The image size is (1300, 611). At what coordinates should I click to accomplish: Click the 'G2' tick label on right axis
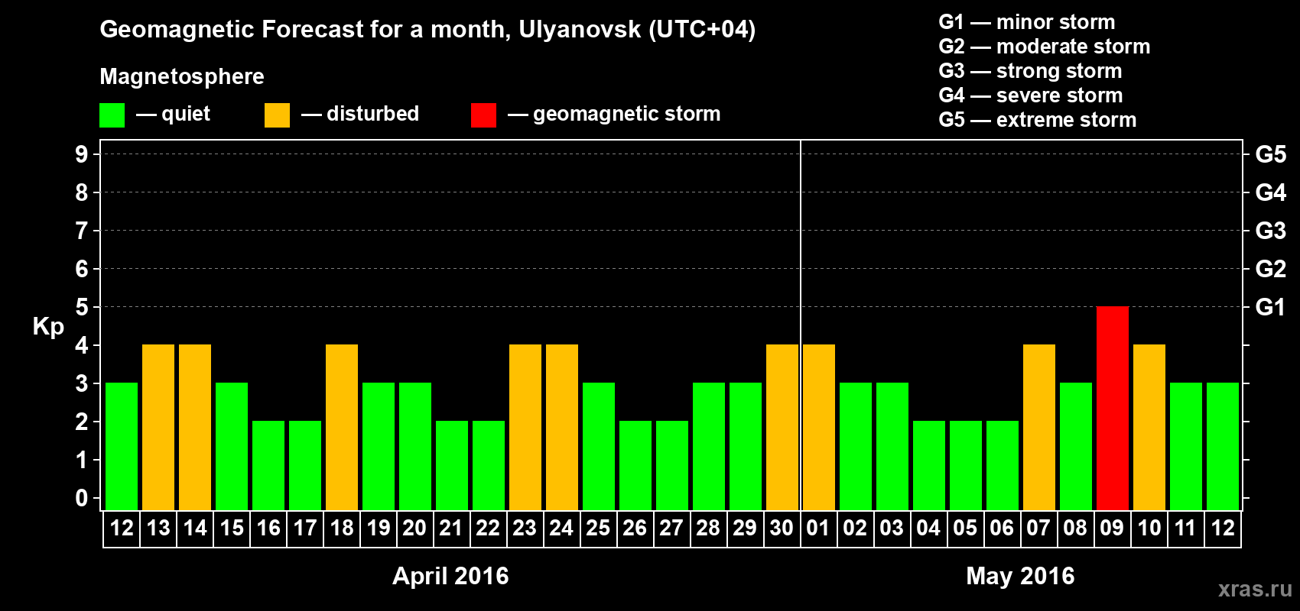tap(1271, 269)
